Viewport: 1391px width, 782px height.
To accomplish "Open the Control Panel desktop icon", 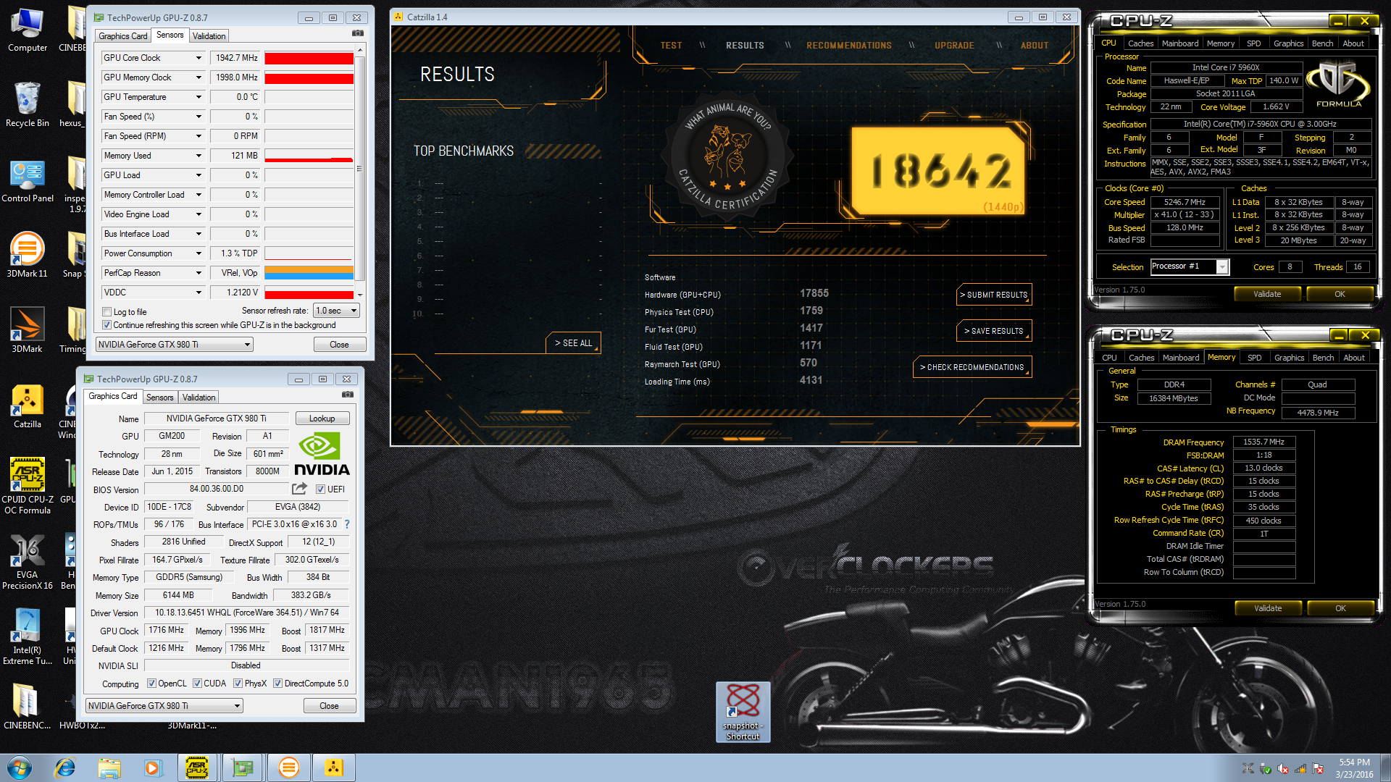I will coord(28,180).
